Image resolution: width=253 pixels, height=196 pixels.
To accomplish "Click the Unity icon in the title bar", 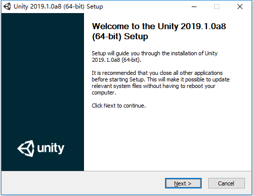I will (x=7, y=7).
